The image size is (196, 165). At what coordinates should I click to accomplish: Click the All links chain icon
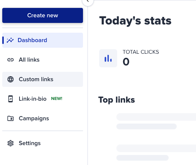click(11, 60)
